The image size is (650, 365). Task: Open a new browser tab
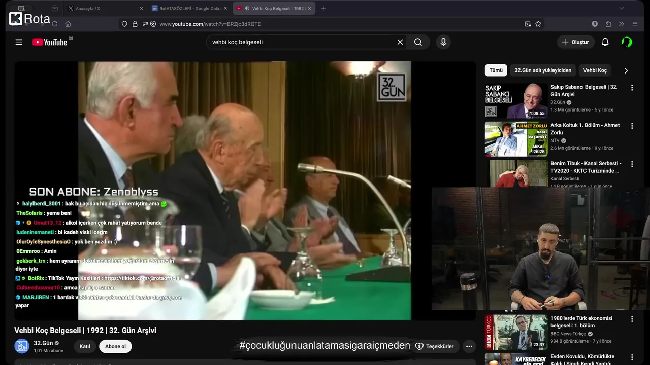click(x=323, y=8)
